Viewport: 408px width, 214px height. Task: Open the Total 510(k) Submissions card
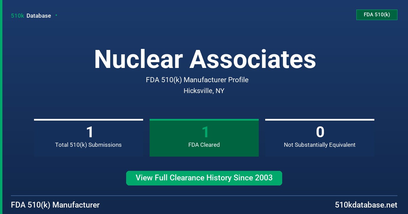(x=88, y=138)
